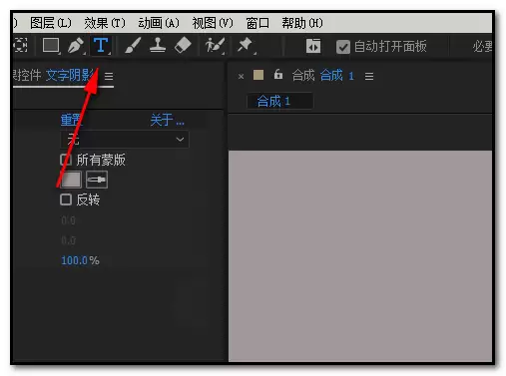
Task: Click the gray composition viewer canvas
Action: (360, 256)
